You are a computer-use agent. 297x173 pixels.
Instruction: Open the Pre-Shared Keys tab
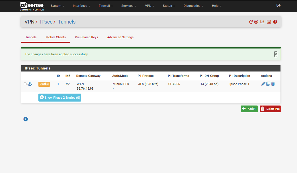click(x=86, y=37)
